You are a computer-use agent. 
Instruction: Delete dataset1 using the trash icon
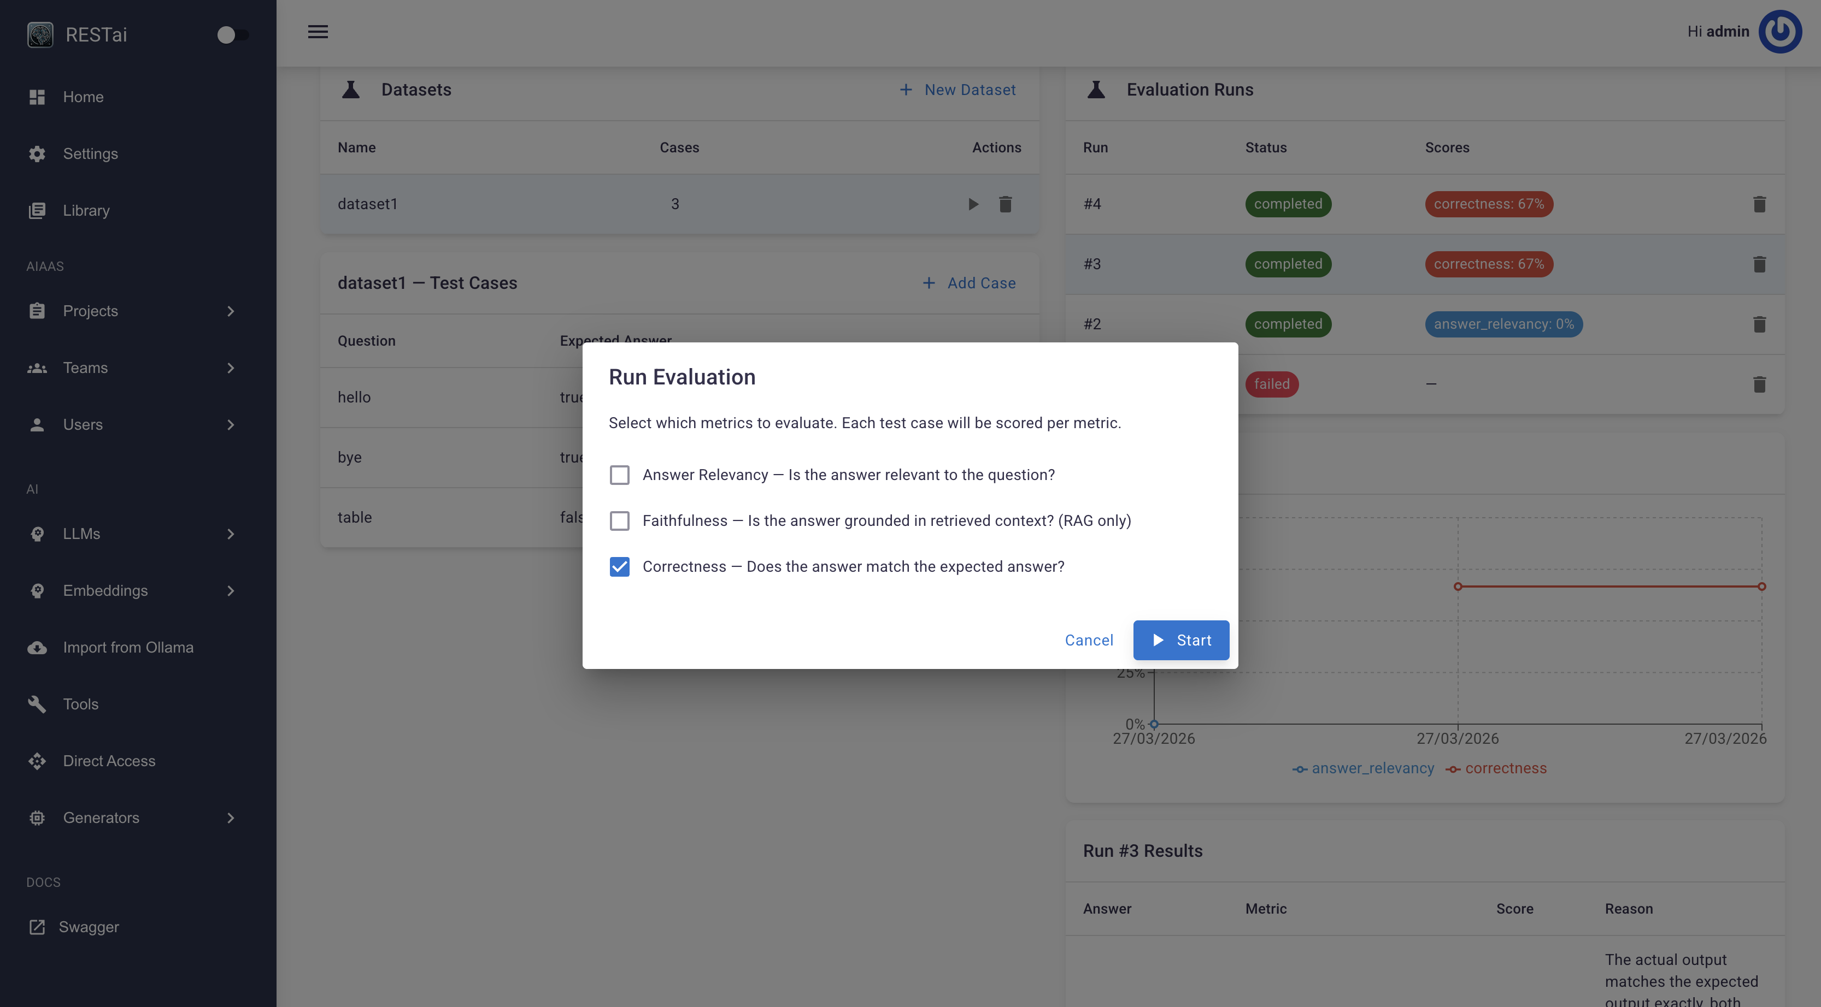(x=1006, y=204)
